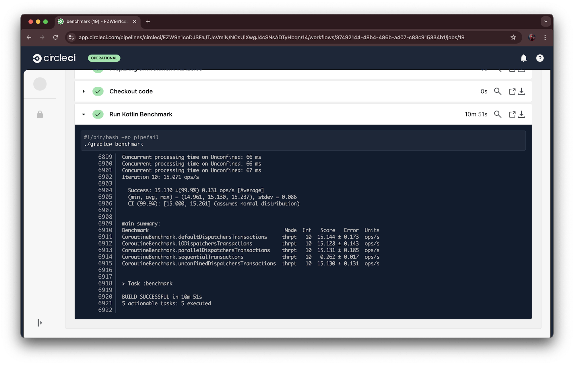Image resolution: width=574 pixels, height=365 pixels.
Task: Open the browser tab list chevron
Action: point(546,22)
